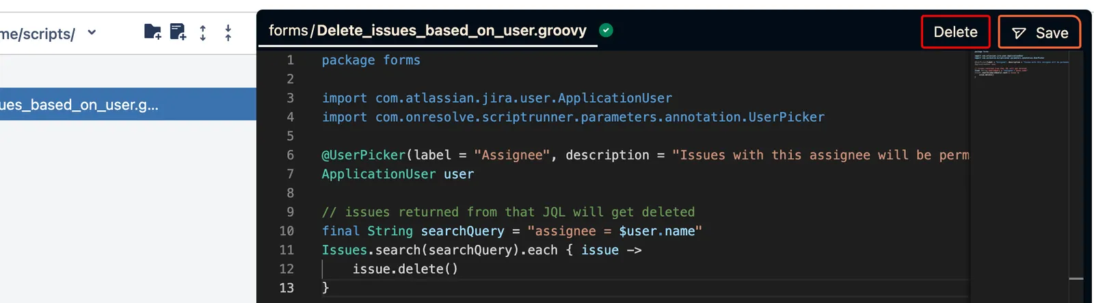The height and width of the screenshot is (303, 1094).
Task: Click the green checkmark status icon
Action: (606, 30)
